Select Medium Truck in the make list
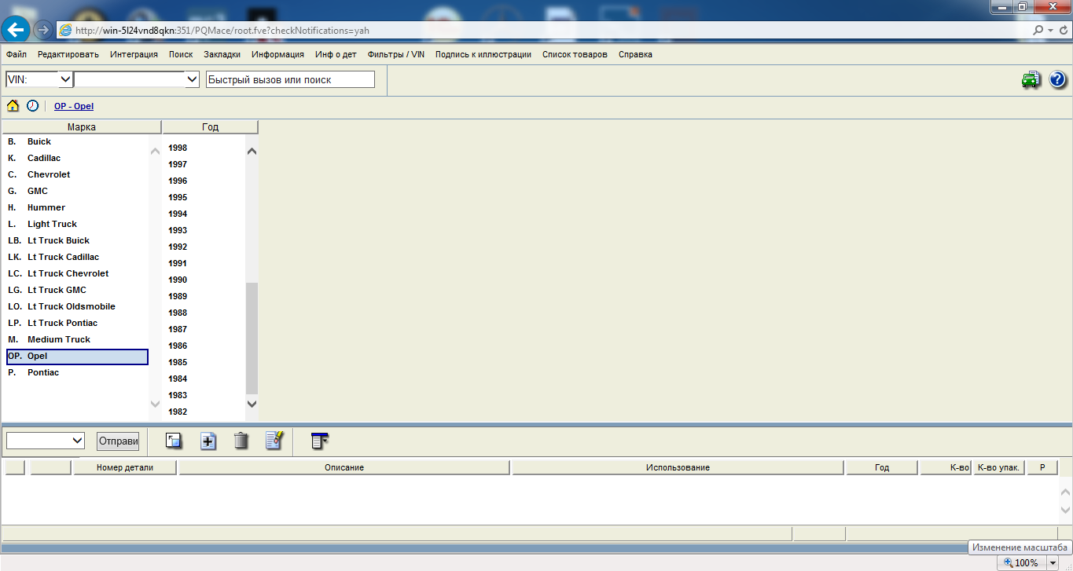This screenshot has width=1073, height=571. [x=77, y=339]
